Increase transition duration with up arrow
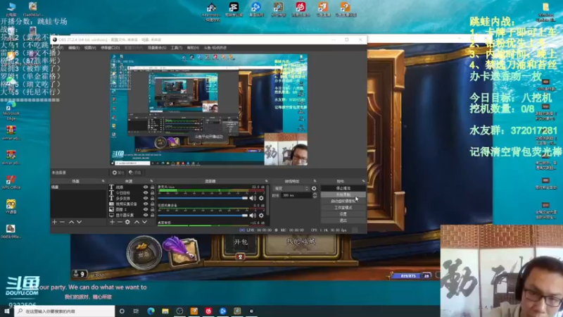563x317 pixels. coord(315,194)
